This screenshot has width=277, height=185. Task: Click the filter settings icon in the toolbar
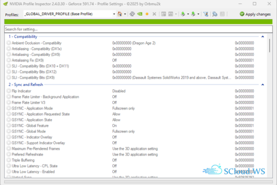tap(206, 14)
